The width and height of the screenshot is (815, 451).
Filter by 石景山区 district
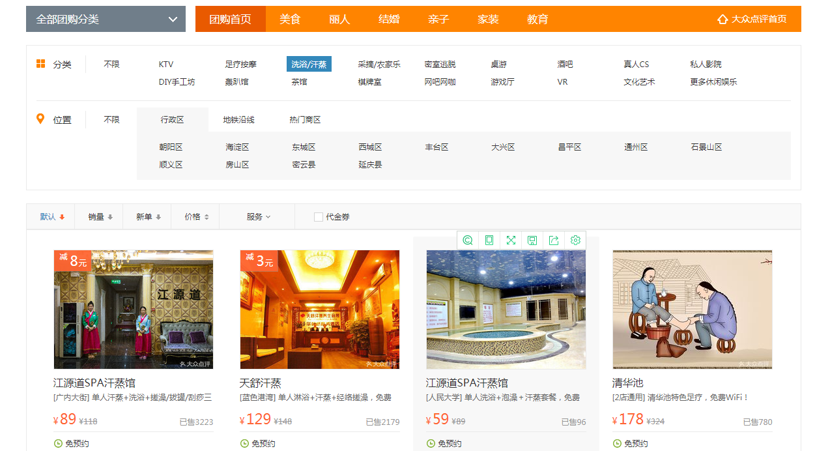click(707, 147)
